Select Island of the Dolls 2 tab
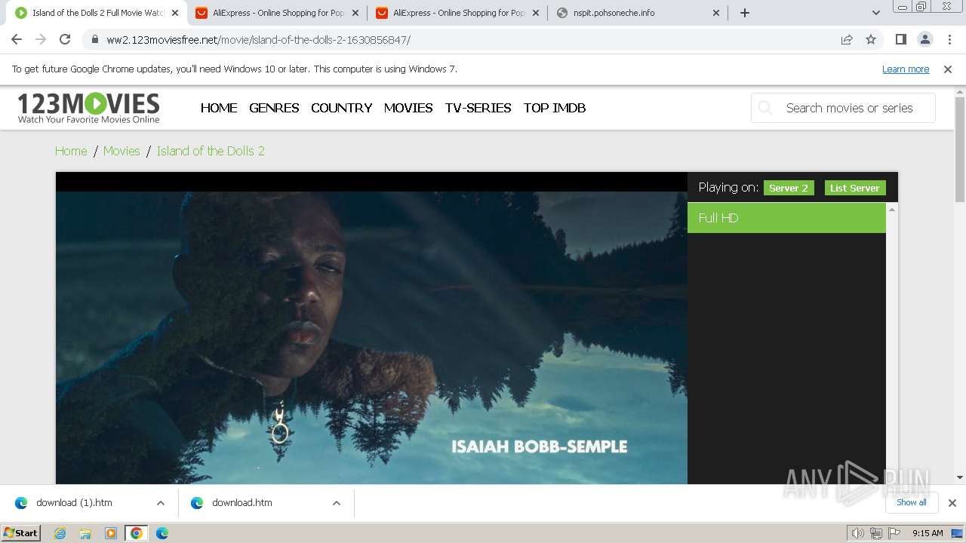Screen dimensions: 966x543 (x=96, y=13)
